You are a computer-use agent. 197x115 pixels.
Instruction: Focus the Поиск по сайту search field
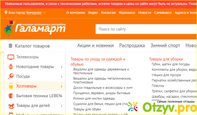(146, 29)
